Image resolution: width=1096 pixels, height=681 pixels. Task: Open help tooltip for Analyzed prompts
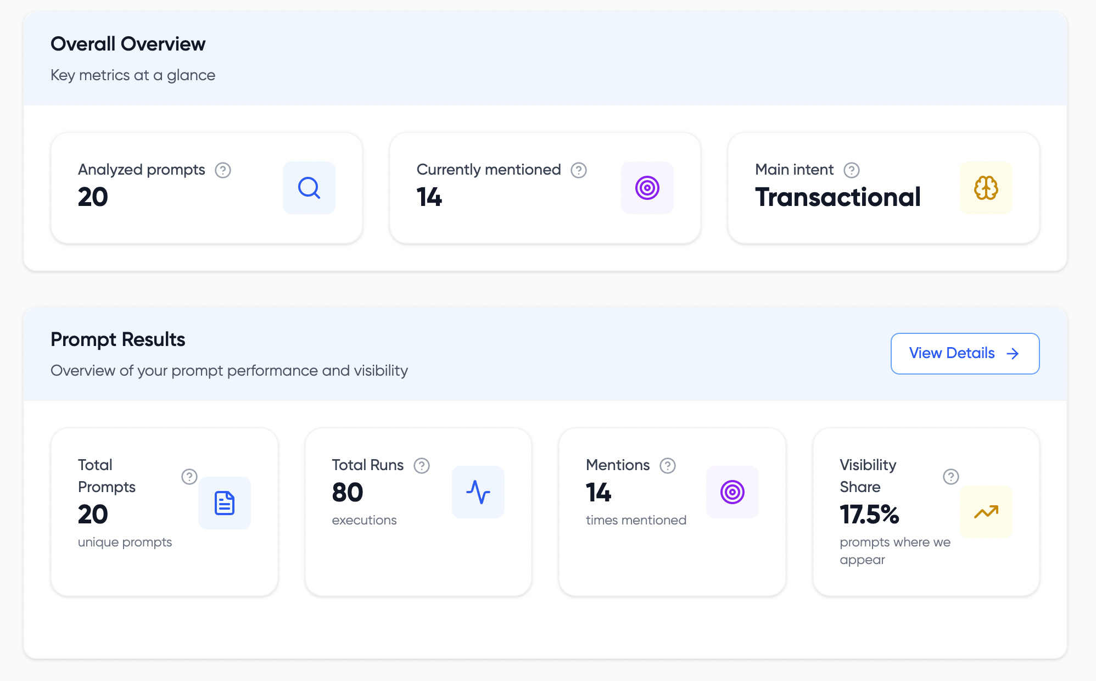tap(223, 170)
